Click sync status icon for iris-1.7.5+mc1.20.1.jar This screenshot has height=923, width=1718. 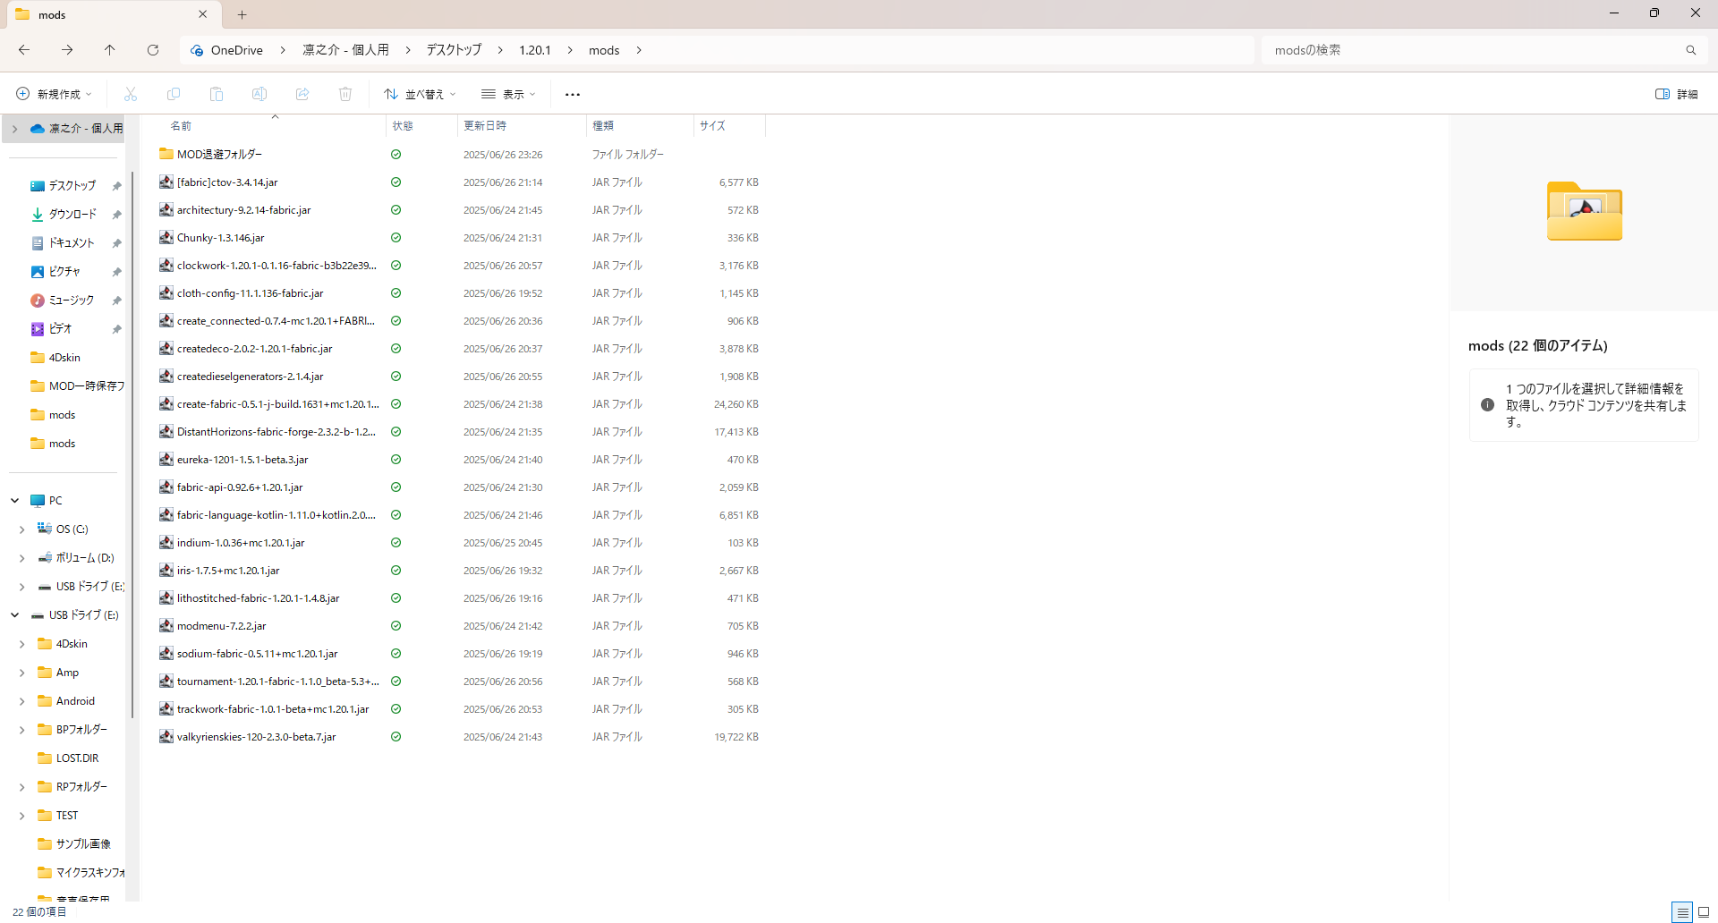(395, 571)
